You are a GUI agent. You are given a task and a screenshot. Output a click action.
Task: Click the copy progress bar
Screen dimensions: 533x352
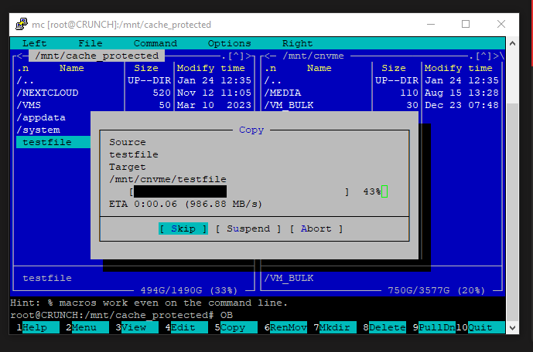[x=238, y=191]
